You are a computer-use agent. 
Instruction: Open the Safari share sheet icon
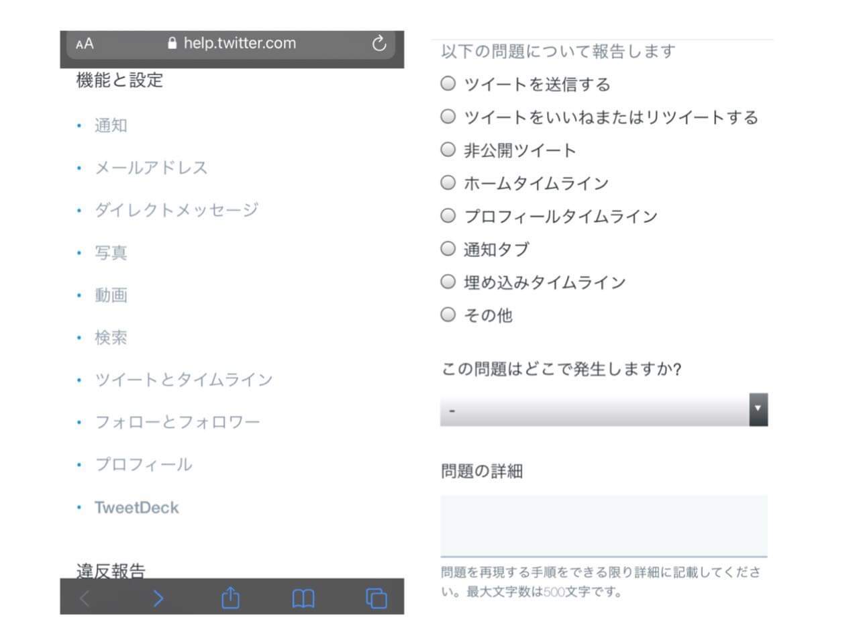pyautogui.click(x=230, y=597)
